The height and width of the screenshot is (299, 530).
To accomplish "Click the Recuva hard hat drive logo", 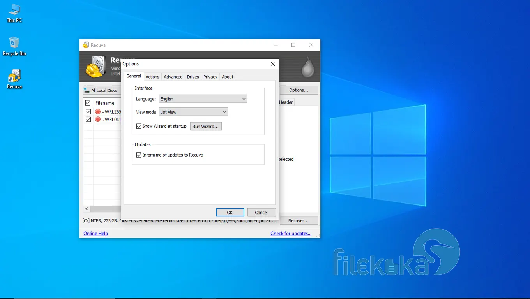I will 95,67.
